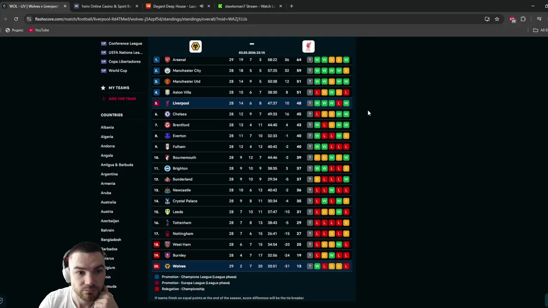Screen dimensions: 548x308
Task: Switch to the stawkoman7 Stream tab
Action: pos(250,6)
